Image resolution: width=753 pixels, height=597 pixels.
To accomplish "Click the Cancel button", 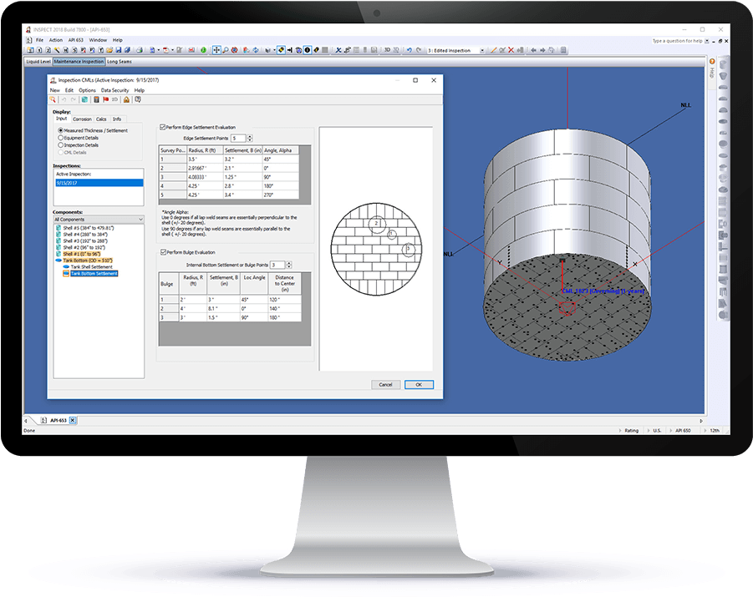I will click(x=385, y=384).
